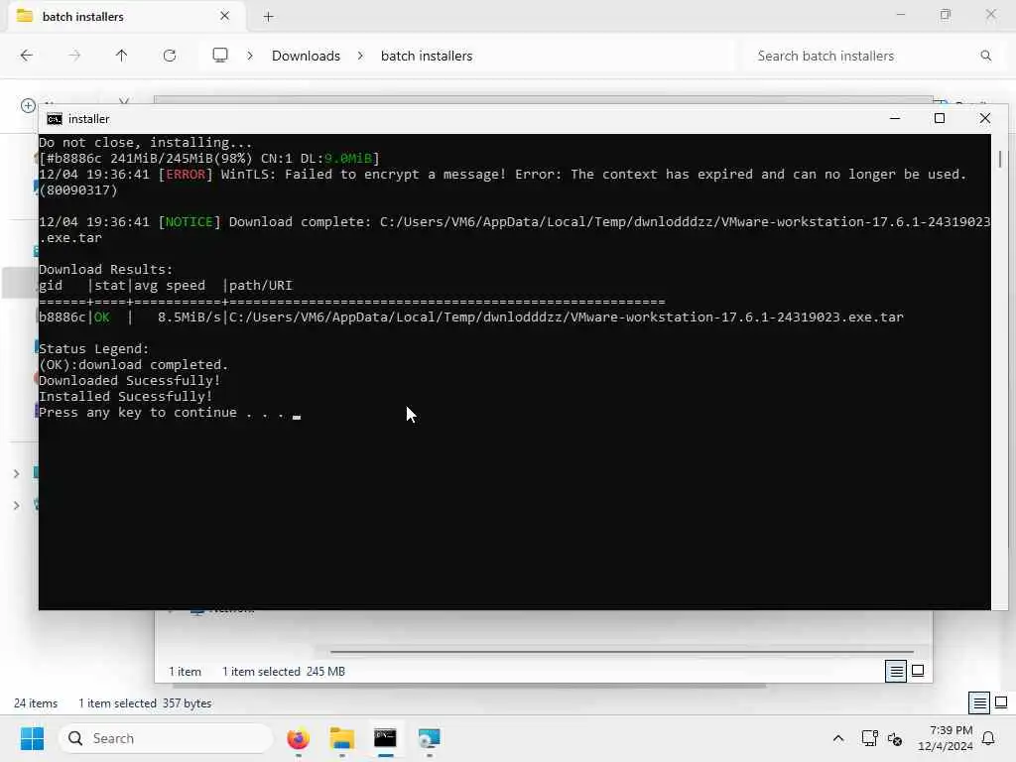Click the red ERROR tag in console
Viewport: 1016px width, 762px height.
coord(186,175)
